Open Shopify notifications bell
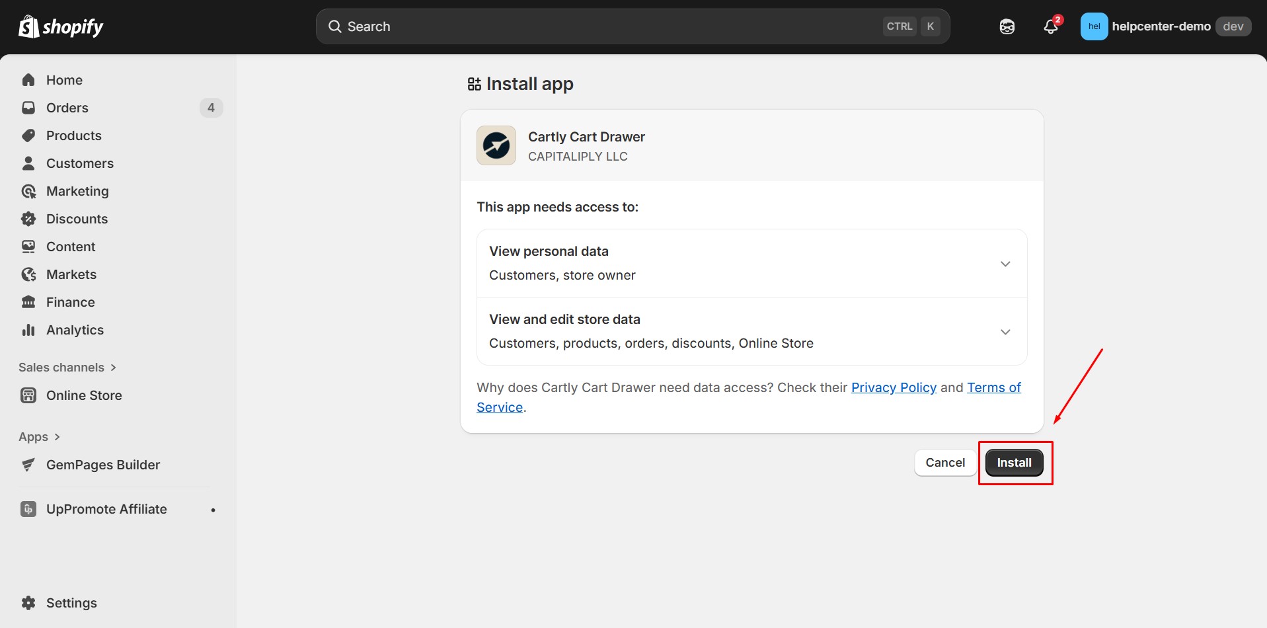Viewport: 1267px width, 628px height. (x=1050, y=26)
